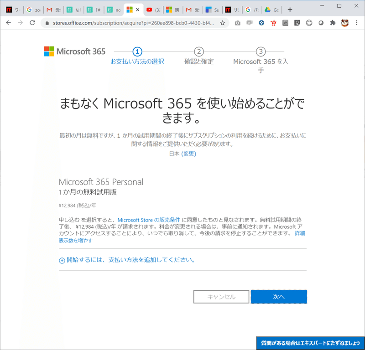
Task: Click 表示数を増やす link
Action: (76, 240)
